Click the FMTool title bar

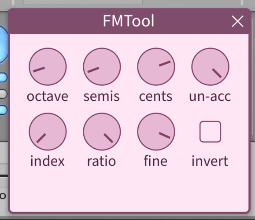[x=129, y=21]
